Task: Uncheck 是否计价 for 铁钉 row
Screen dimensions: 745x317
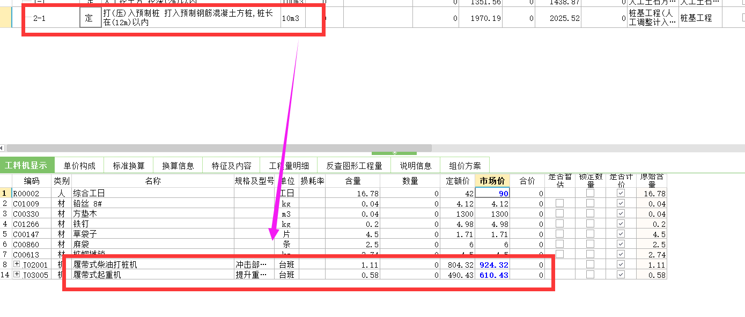Action: [621, 224]
